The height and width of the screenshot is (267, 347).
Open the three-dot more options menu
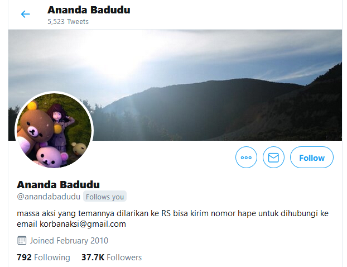coord(246,158)
